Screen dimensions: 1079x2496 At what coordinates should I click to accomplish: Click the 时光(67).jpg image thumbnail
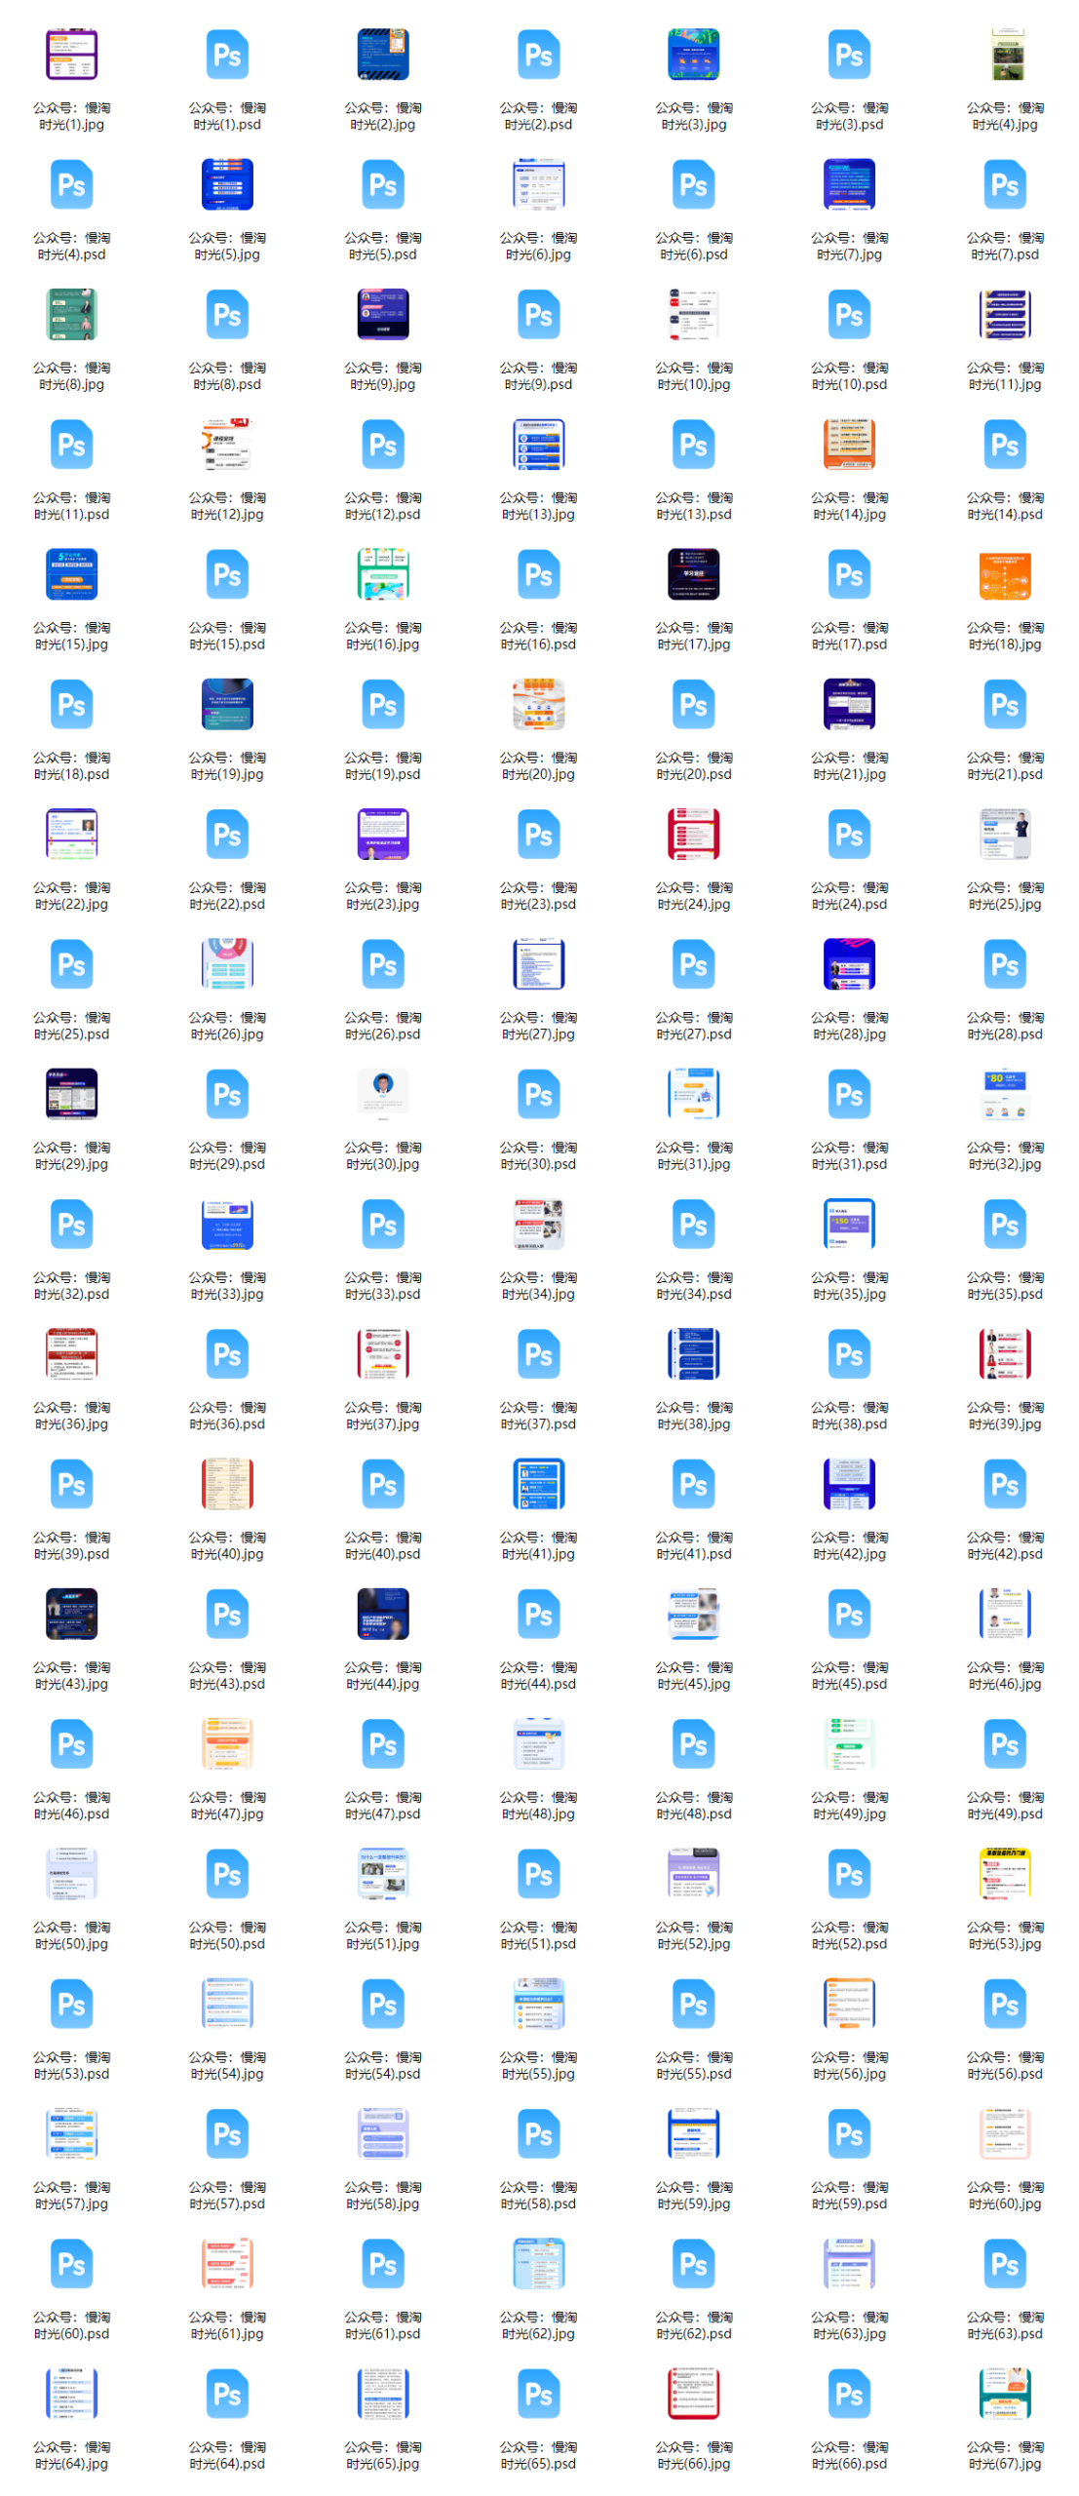click(1005, 2394)
